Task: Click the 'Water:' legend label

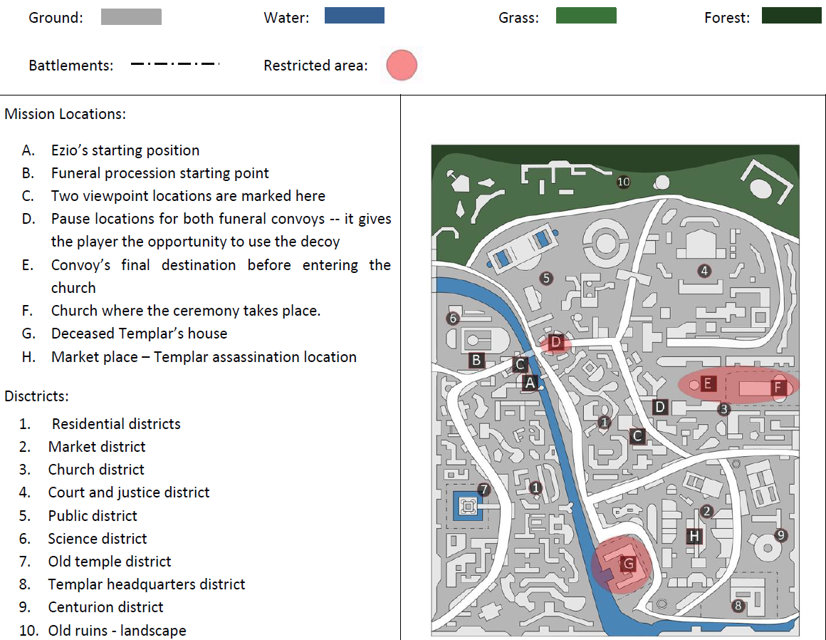Action: (x=286, y=18)
